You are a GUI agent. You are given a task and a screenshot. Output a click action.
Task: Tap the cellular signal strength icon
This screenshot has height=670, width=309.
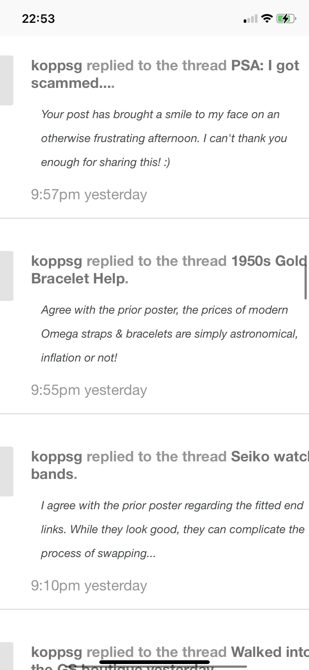pyautogui.click(x=250, y=19)
